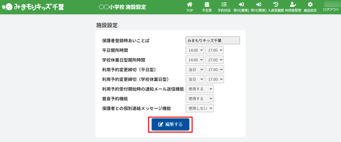Expand the 平日開所時間 start time dropdown
Screen dimensions: 341x142
point(195,50)
